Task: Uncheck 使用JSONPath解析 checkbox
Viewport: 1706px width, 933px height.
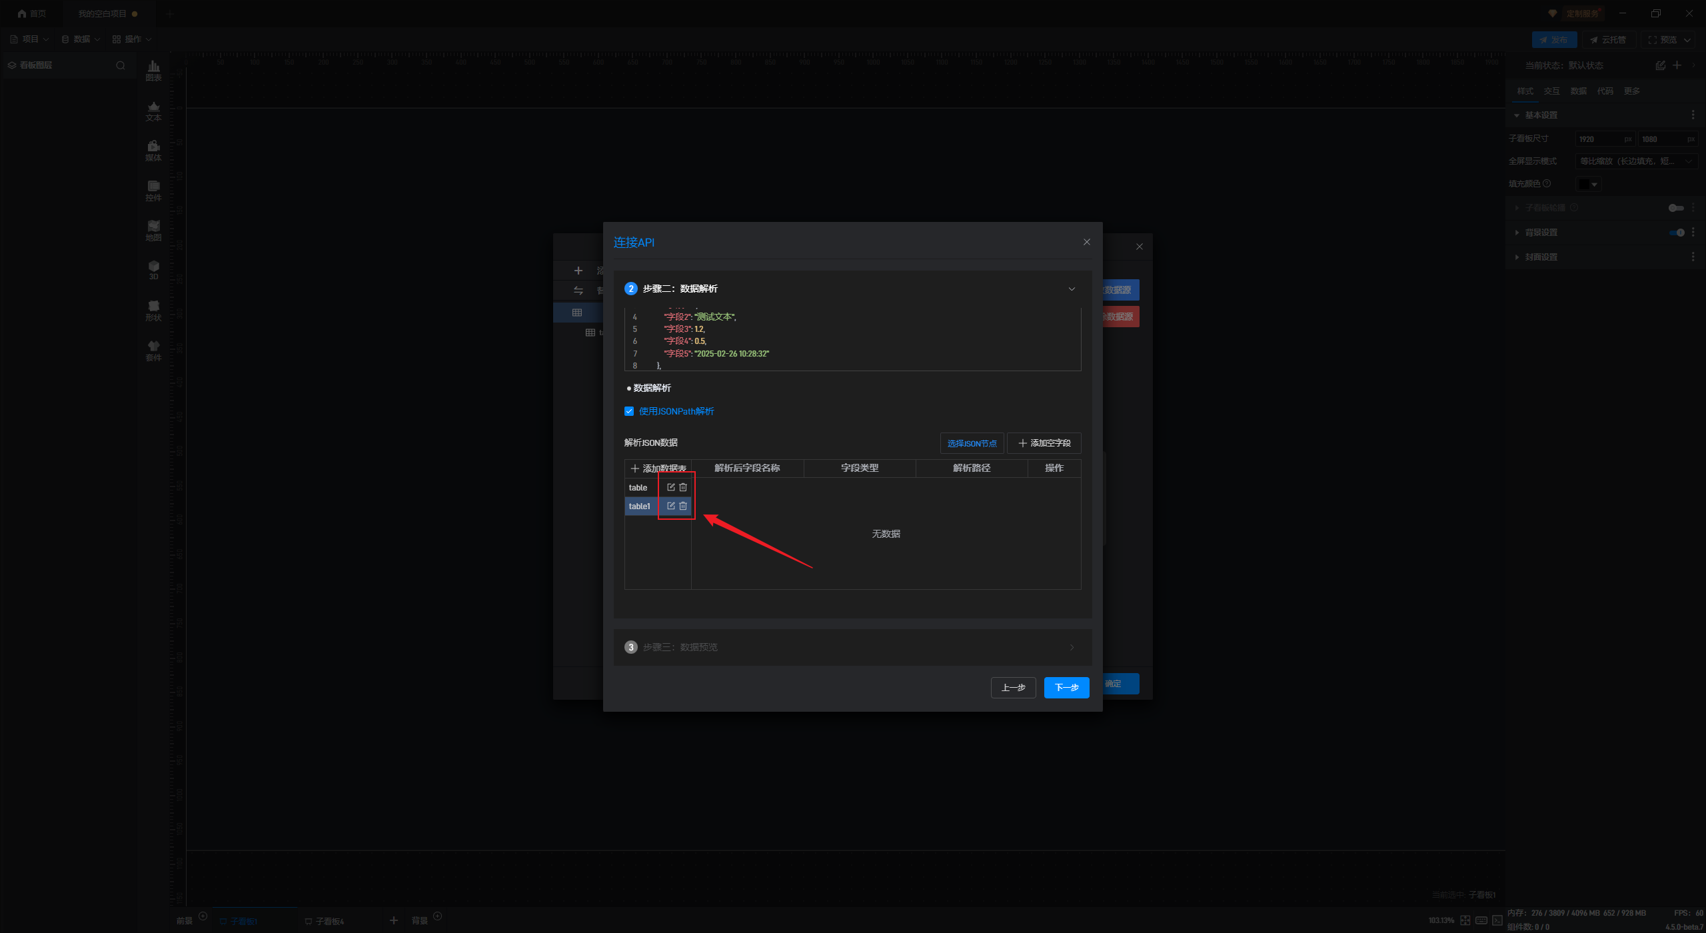Action: click(629, 411)
